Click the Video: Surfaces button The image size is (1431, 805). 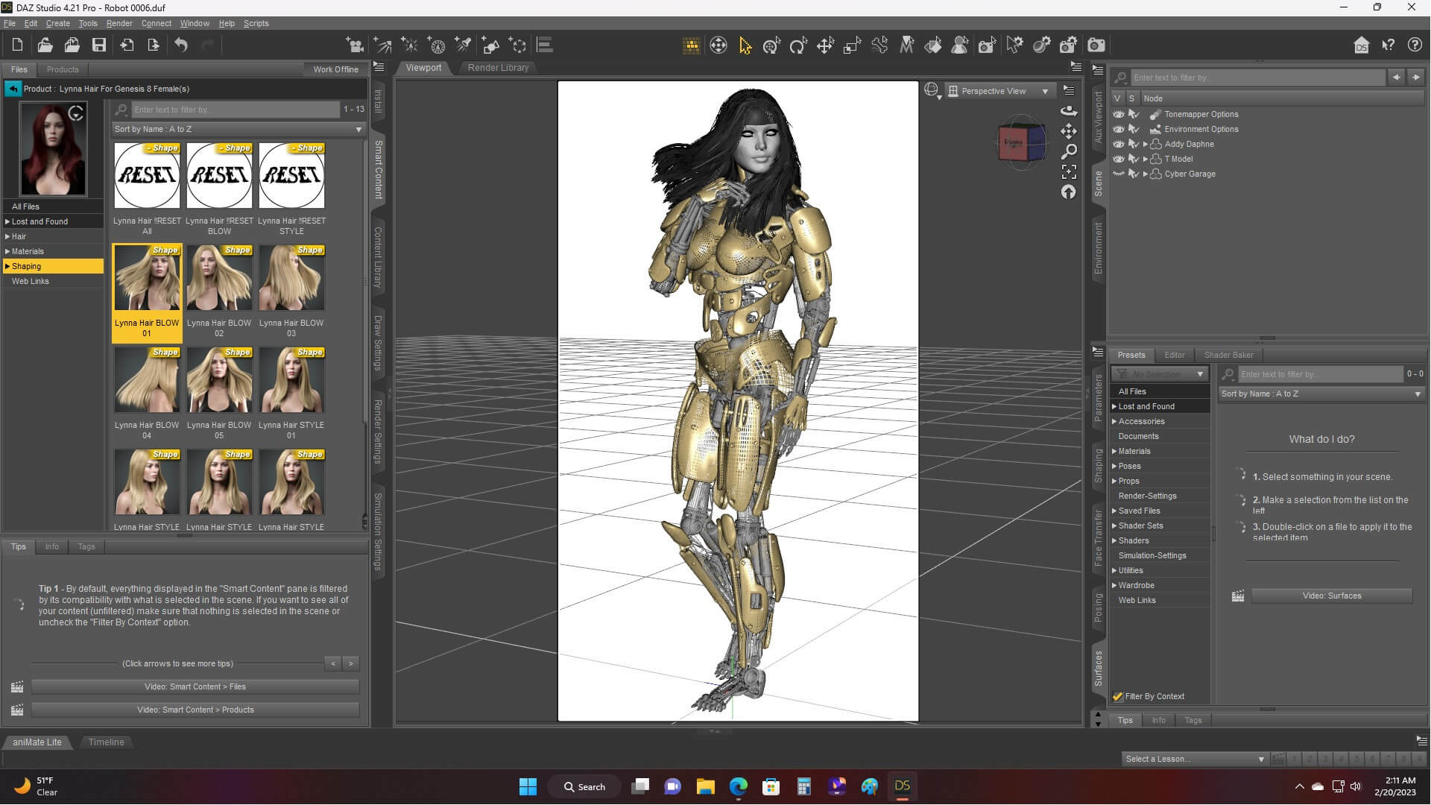[x=1332, y=596]
